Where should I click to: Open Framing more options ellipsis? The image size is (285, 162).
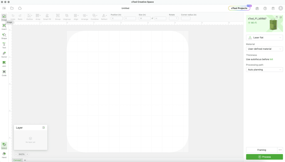pos(280,150)
